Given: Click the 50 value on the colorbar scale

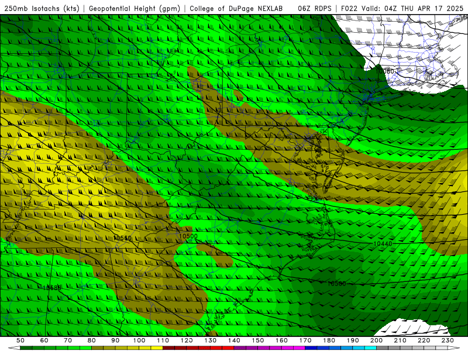Looking at the screenshot, I should [x=20, y=340].
